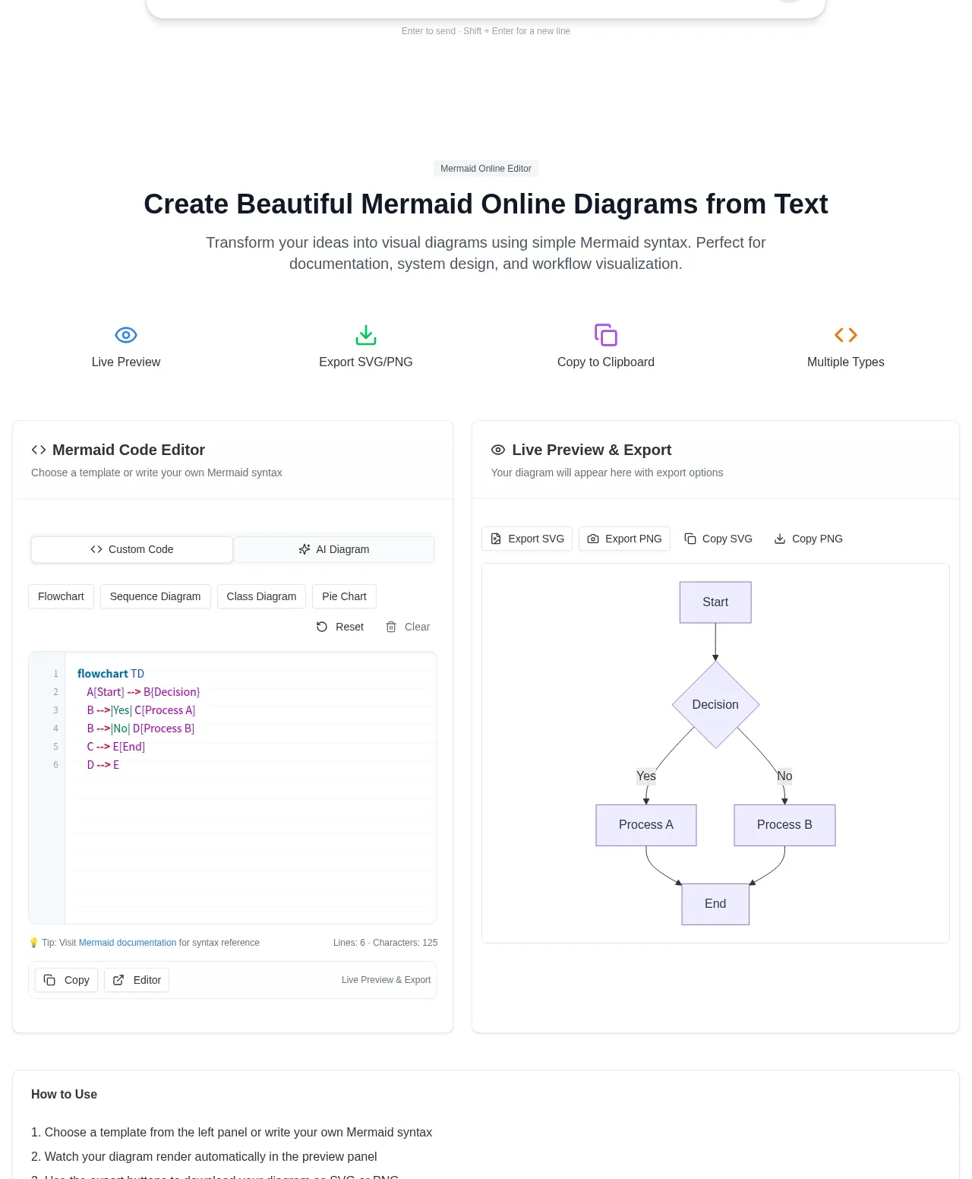The width and height of the screenshot is (972, 1179).
Task: Reset the editor code
Action: pos(340,627)
